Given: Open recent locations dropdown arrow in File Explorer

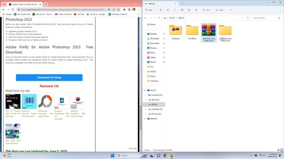Looking at the screenshot, I should 155,18.
